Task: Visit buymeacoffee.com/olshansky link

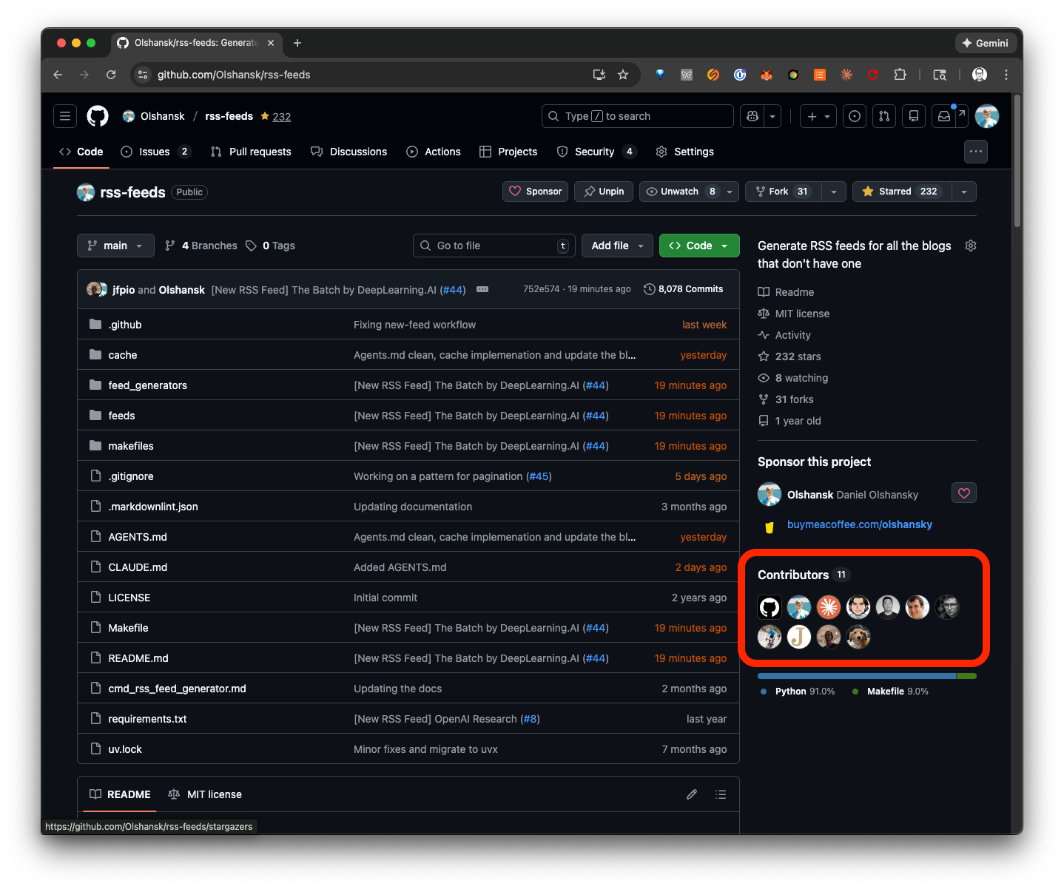Action: (859, 524)
